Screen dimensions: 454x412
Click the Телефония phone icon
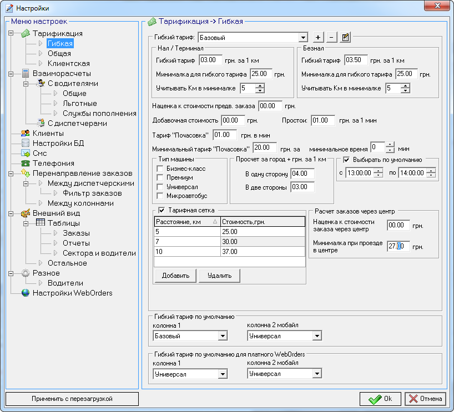tap(26, 163)
